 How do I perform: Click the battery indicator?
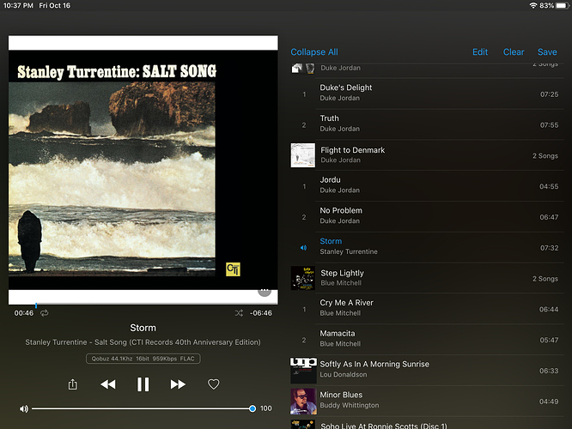point(563,5)
